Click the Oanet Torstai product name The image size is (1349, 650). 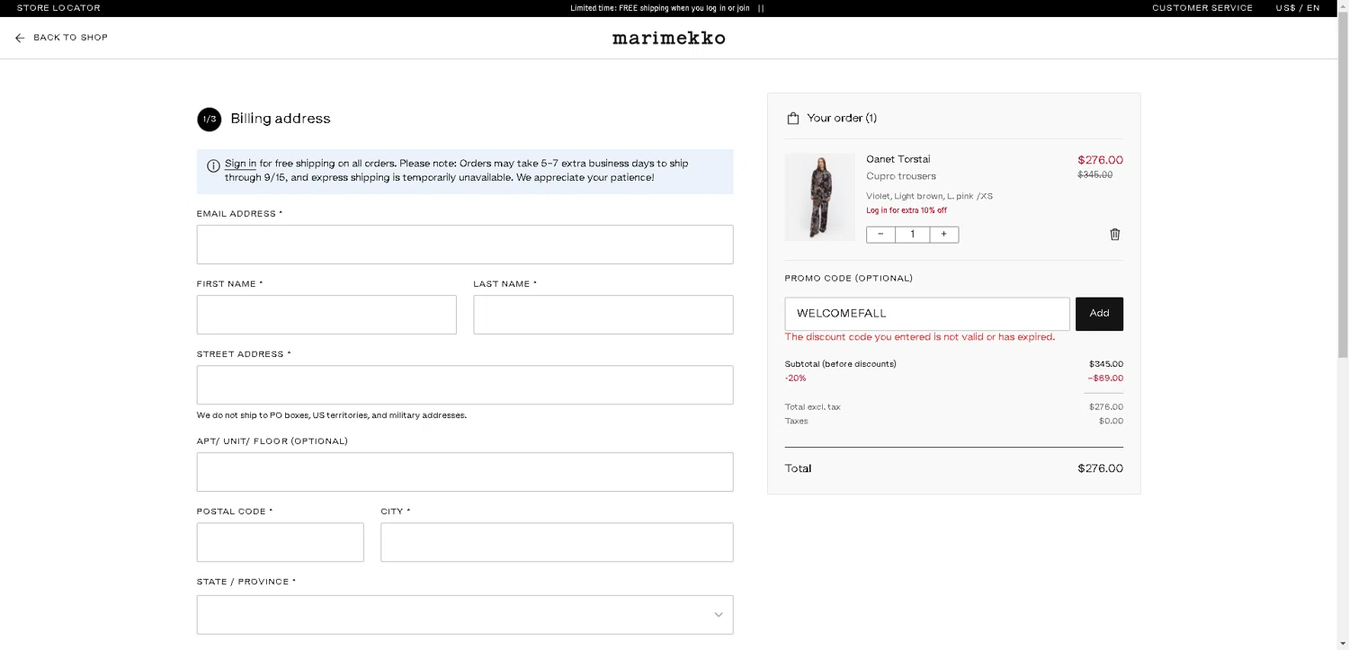(898, 159)
